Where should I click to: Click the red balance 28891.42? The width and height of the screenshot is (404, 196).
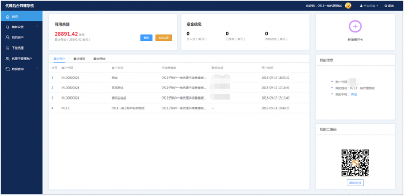point(66,34)
